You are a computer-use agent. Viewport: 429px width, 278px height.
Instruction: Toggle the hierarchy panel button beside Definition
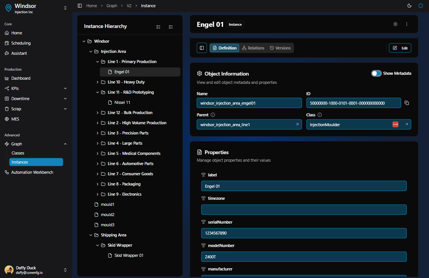click(202, 48)
